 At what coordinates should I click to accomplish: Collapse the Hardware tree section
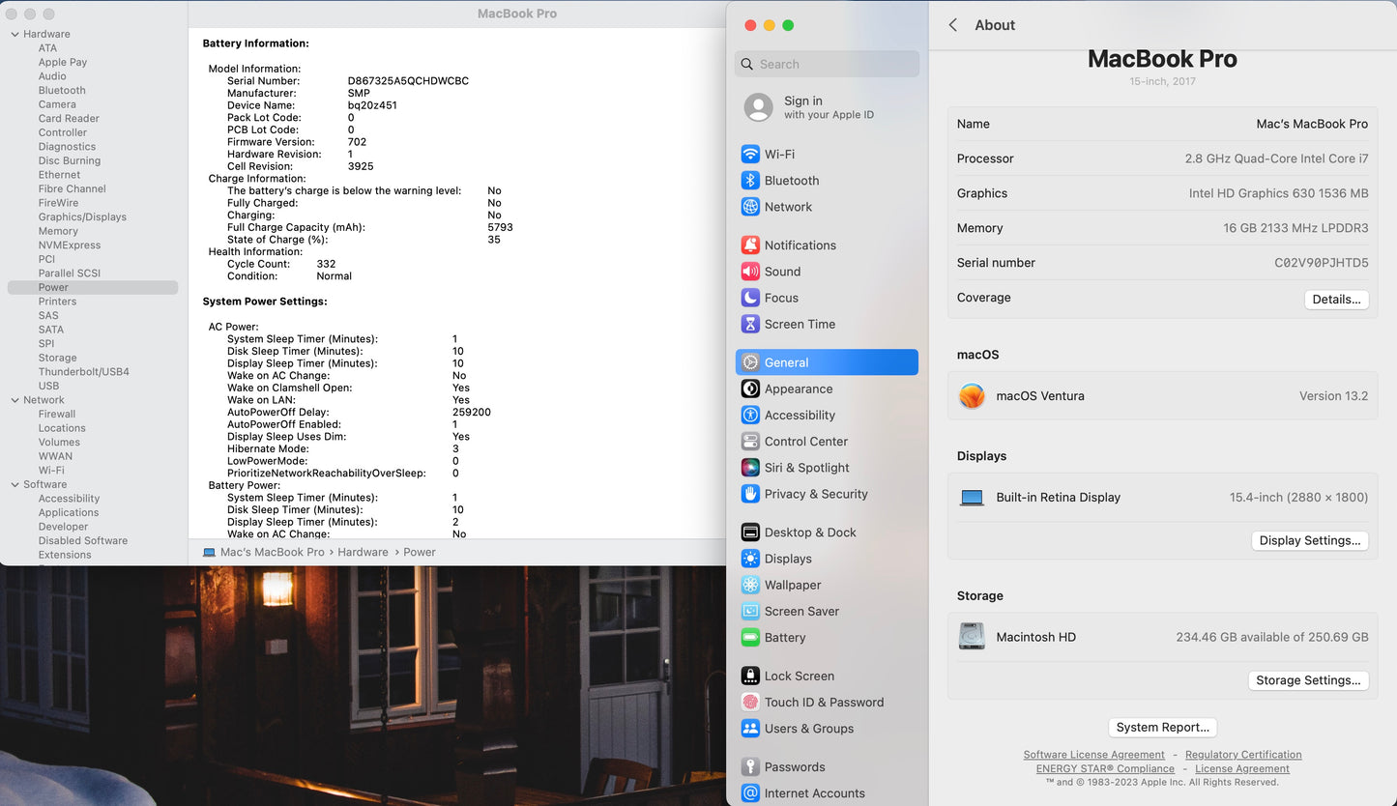pos(15,35)
